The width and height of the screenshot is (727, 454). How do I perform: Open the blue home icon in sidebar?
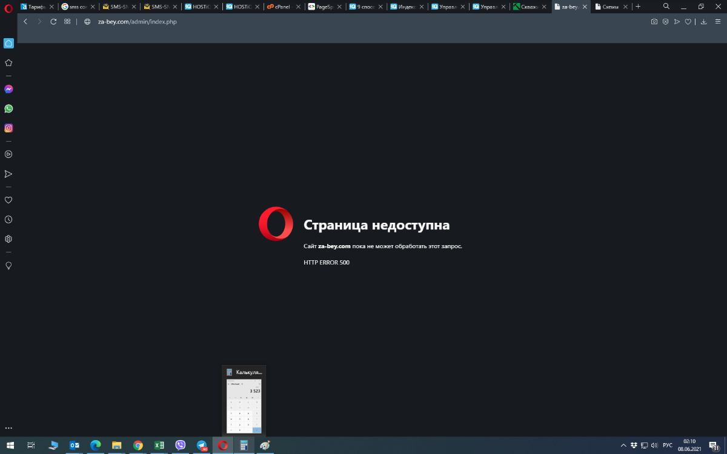[8, 43]
